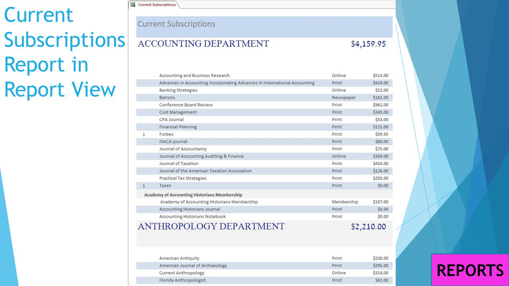509x286 pixels.
Task: Select the ANTHROPOLOGY DEPARTMENT group heading
Action: coord(211,226)
